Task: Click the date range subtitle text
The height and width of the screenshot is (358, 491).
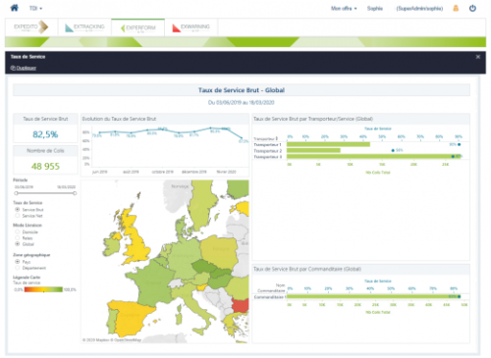Action: coord(242,103)
